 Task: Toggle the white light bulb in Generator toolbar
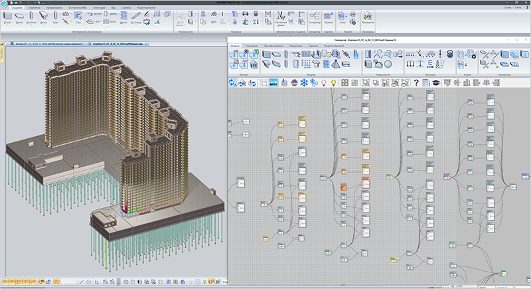tap(324, 82)
